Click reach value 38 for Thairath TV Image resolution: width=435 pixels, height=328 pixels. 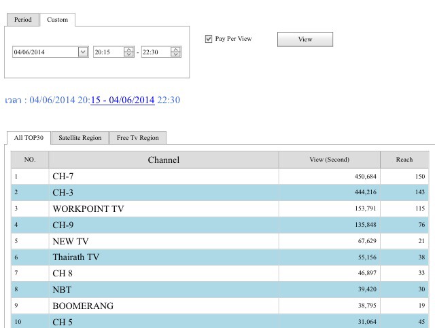coord(421,257)
